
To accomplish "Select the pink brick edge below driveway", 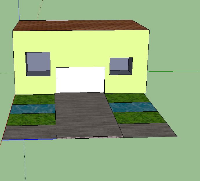I will [90, 137].
